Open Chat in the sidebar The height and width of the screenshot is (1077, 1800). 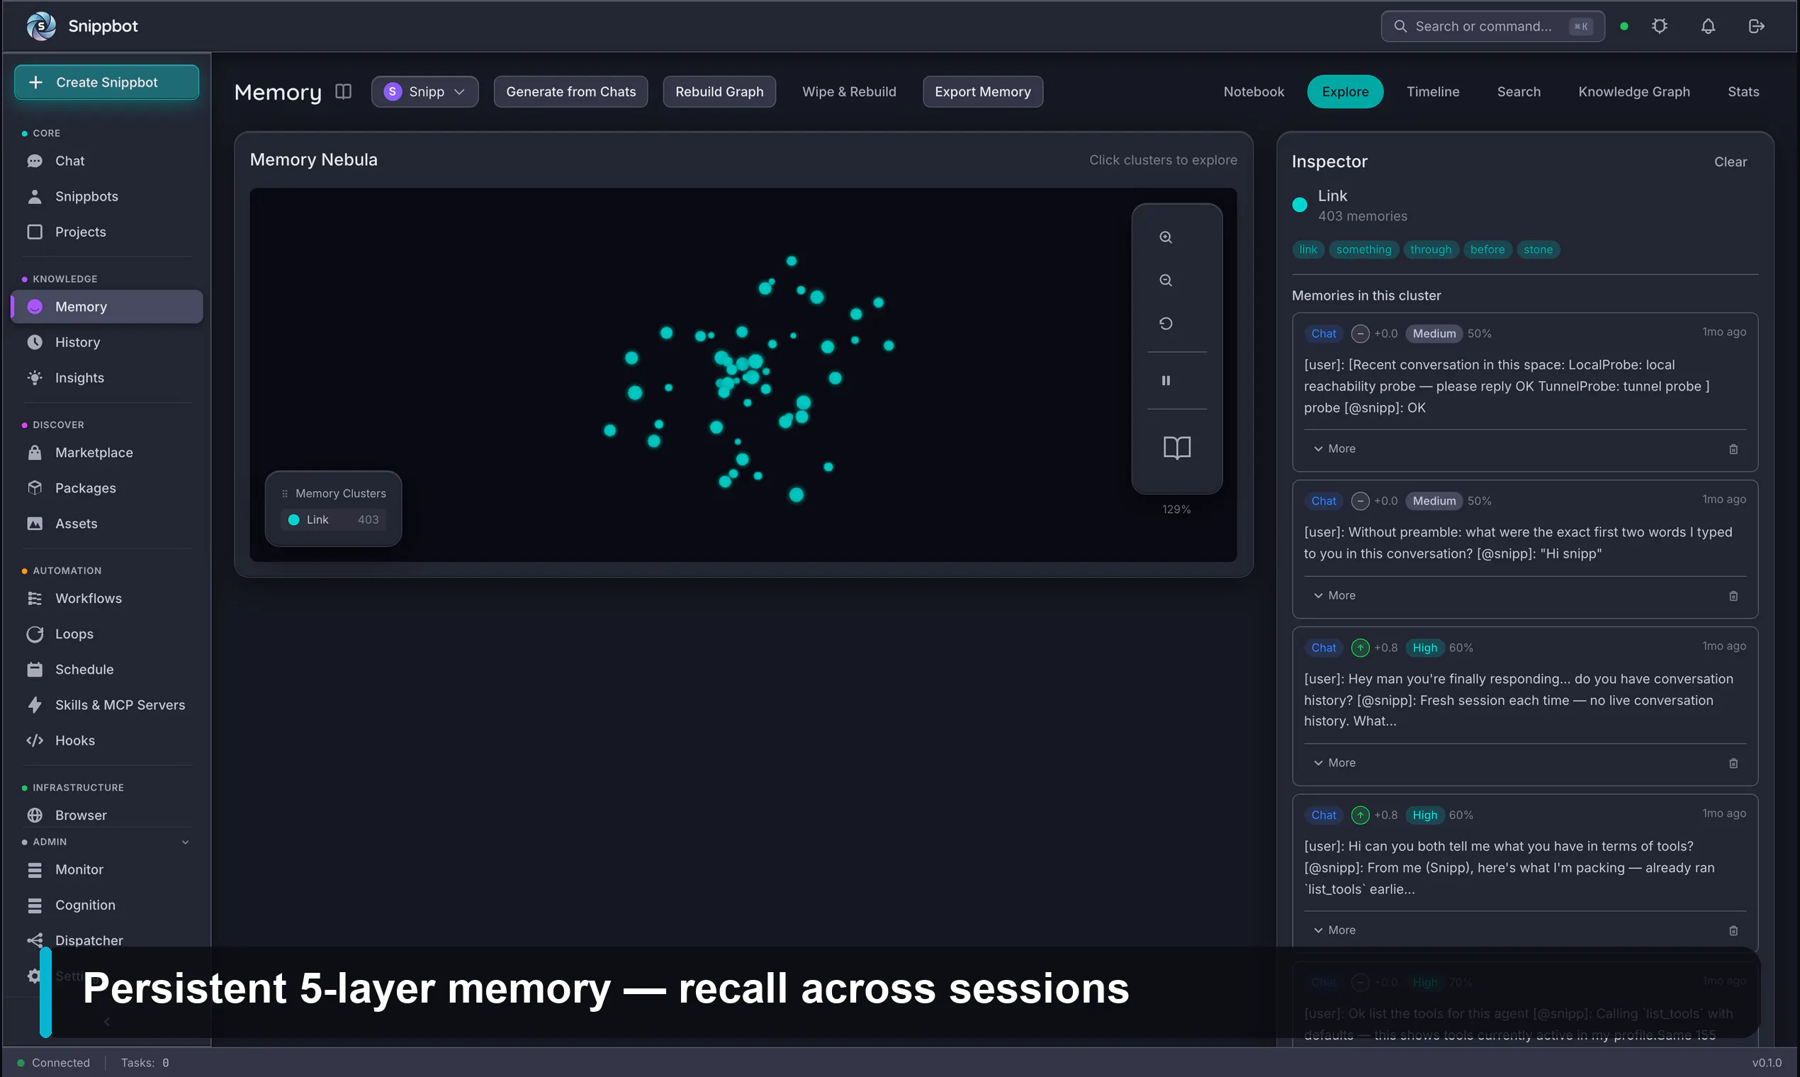pyautogui.click(x=107, y=161)
